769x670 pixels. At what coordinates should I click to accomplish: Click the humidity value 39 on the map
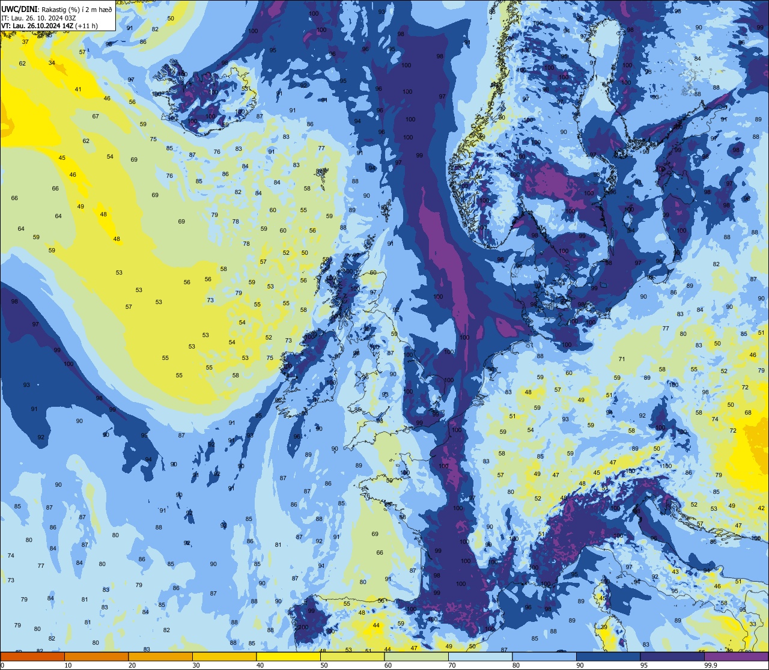coord(604,627)
